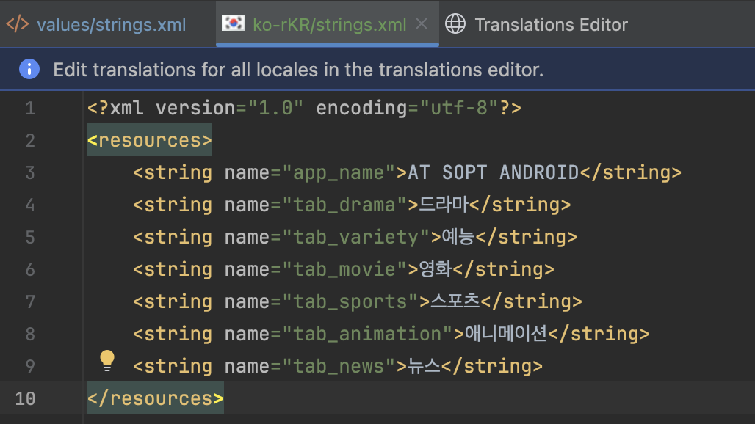Click line number 6 in the gutter
This screenshot has width=755, height=424.
(x=30, y=270)
